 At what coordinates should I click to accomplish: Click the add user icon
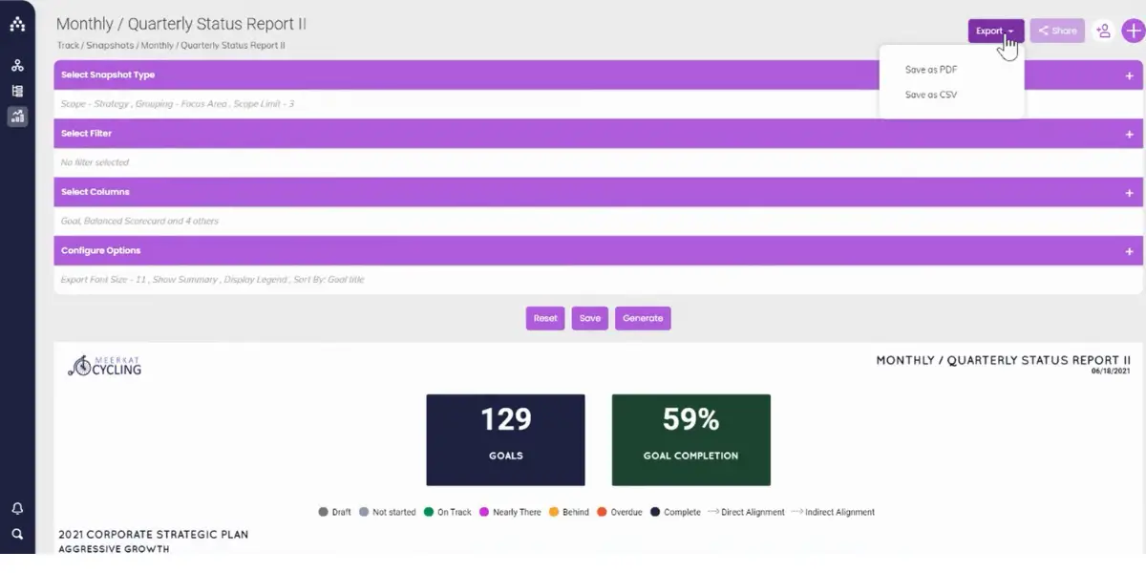[x=1103, y=31]
